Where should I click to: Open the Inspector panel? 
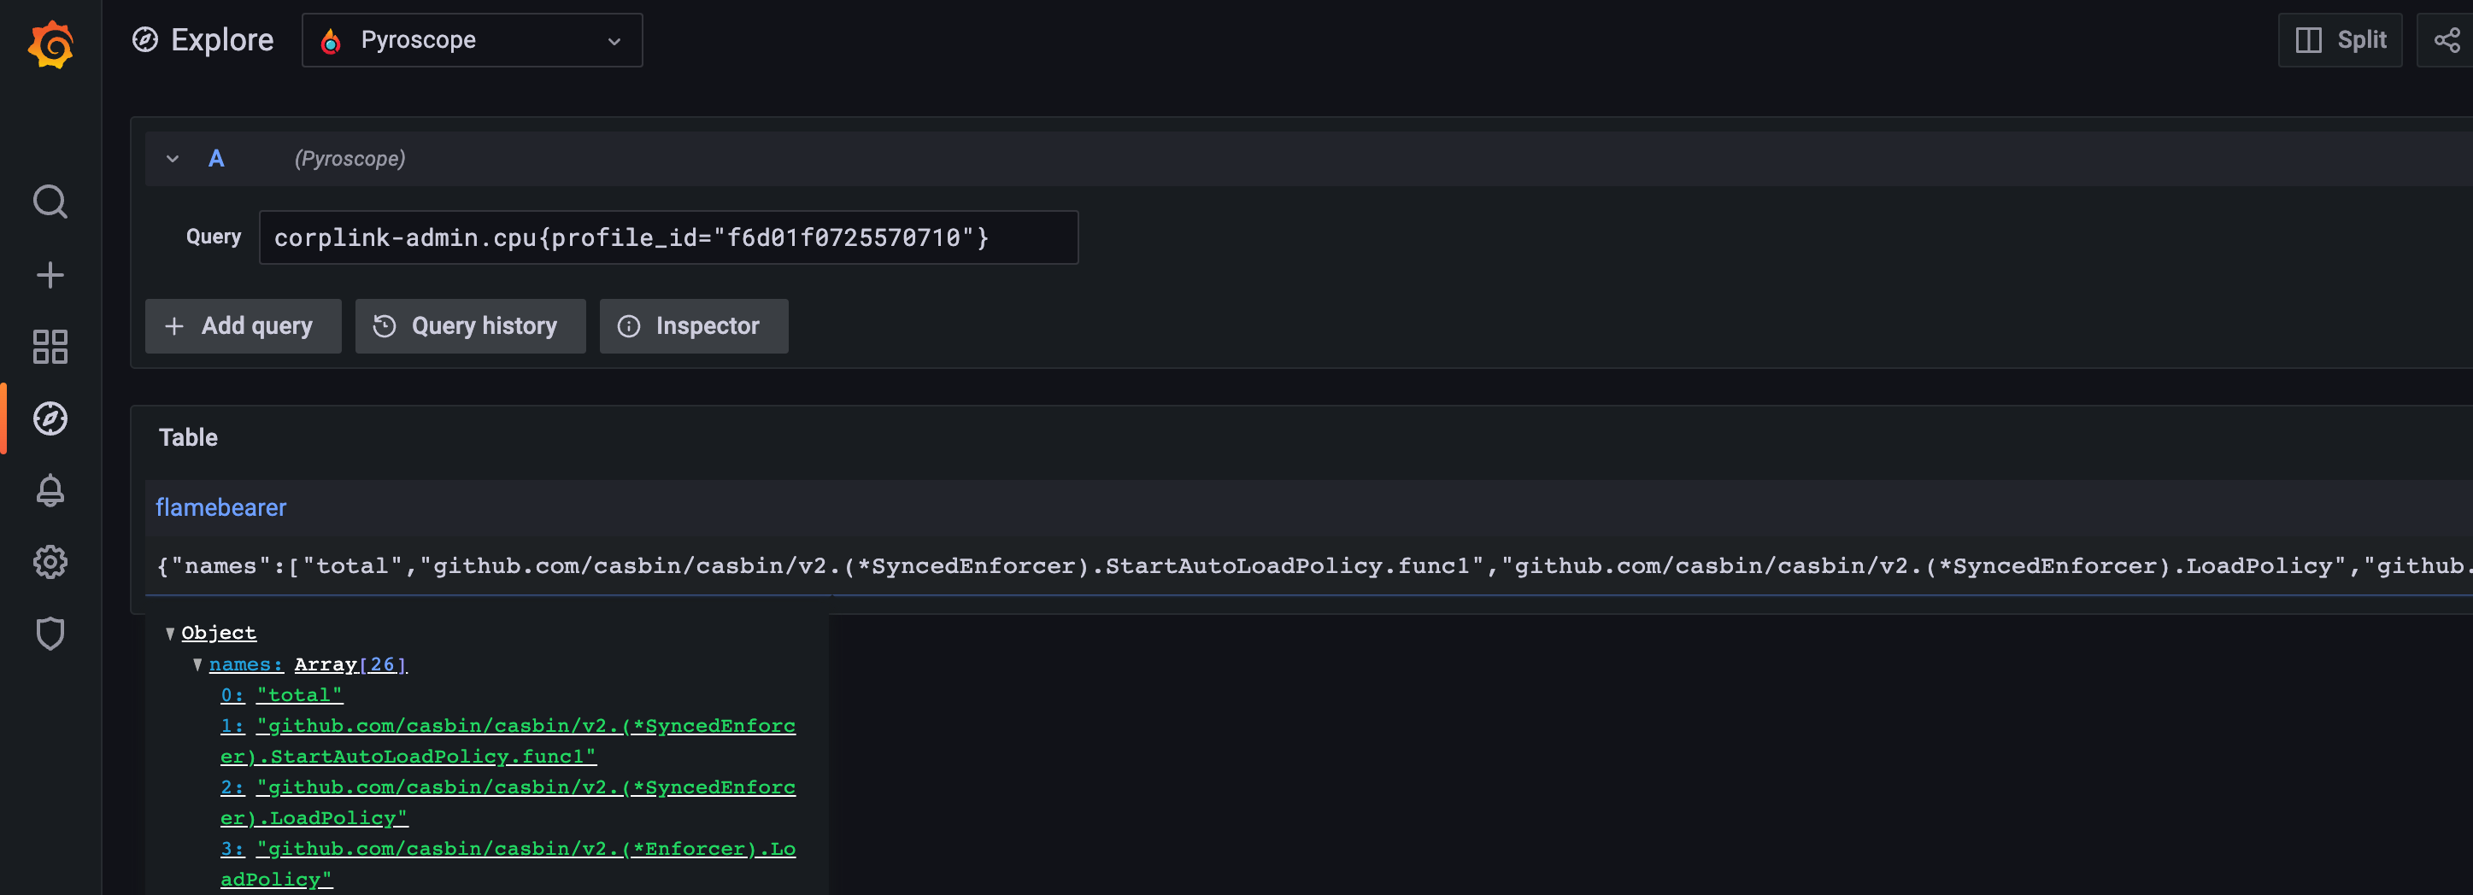click(x=693, y=326)
